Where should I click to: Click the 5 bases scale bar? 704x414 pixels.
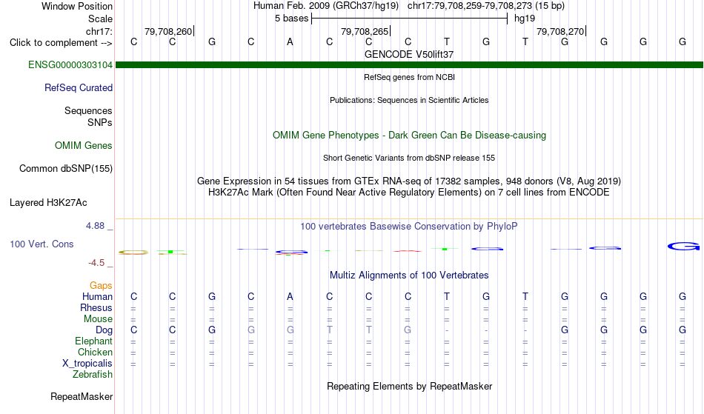tap(410, 19)
